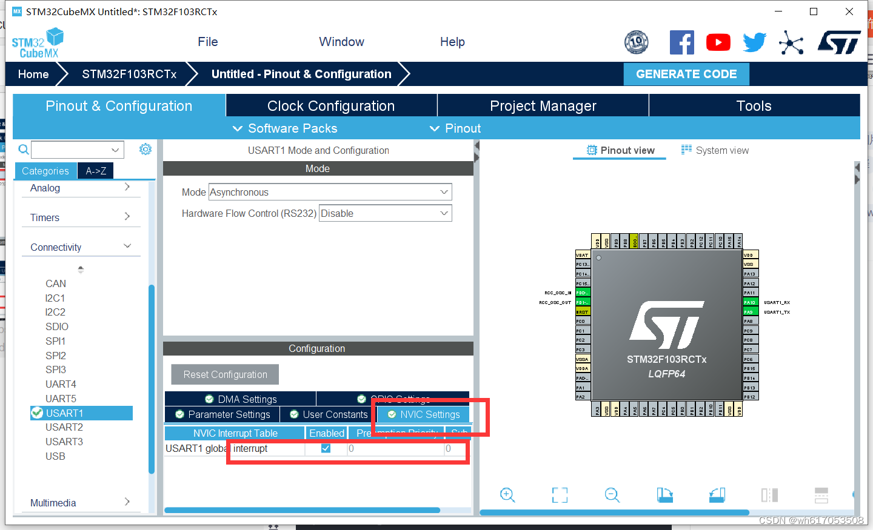Open peripheral list settings gear
The width and height of the screenshot is (873, 530).
coord(145,149)
